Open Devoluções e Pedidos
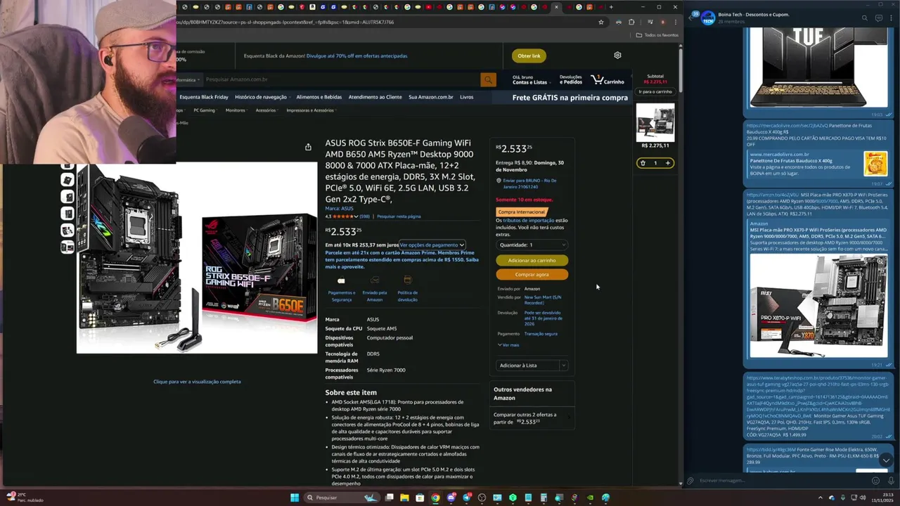 [x=570, y=79]
